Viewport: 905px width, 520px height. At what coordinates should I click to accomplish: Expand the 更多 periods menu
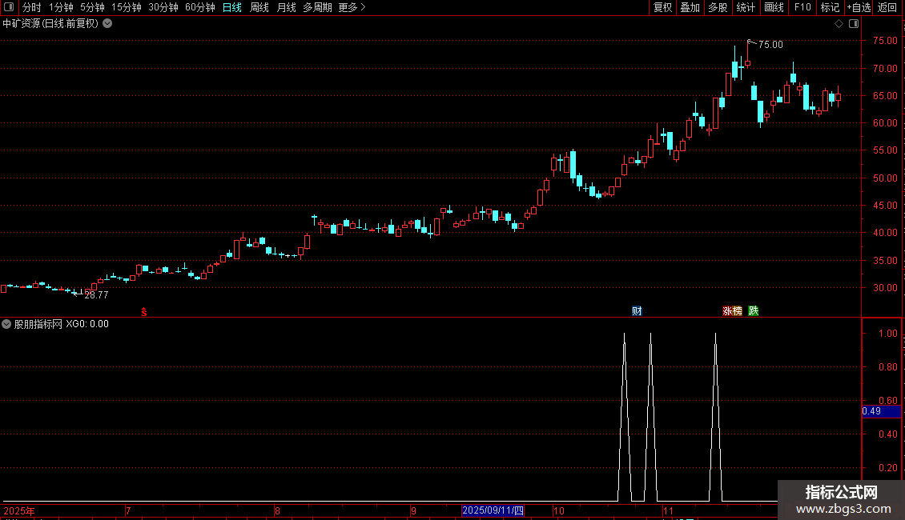click(352, 7)
